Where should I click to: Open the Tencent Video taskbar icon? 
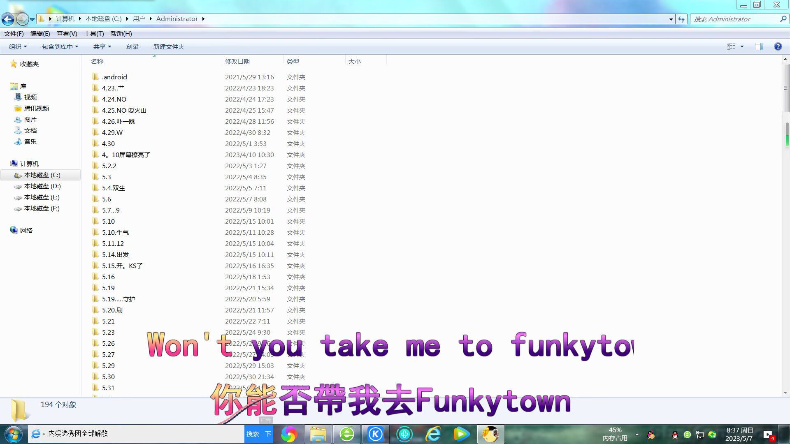461,434
